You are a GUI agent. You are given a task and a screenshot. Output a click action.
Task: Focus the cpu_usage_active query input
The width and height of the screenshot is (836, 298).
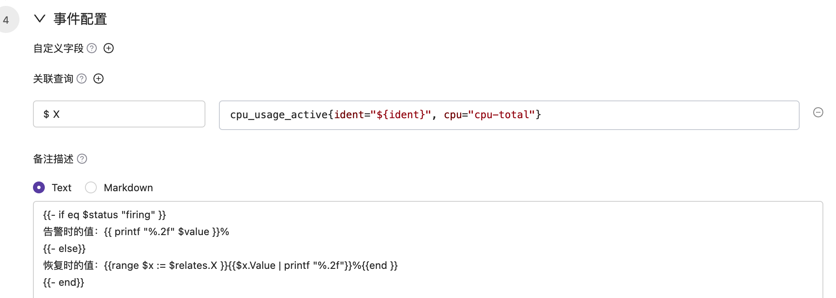(x=509, y=115)
